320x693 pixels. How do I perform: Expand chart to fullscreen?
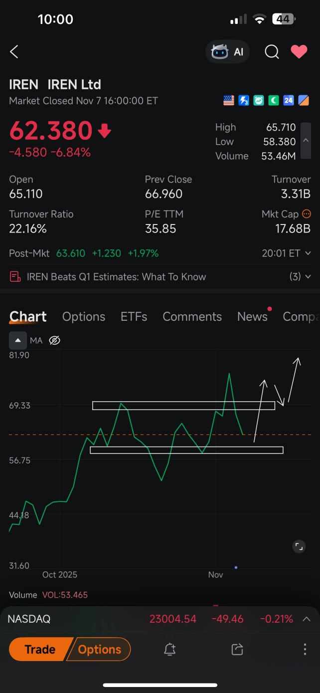point(299,547)
